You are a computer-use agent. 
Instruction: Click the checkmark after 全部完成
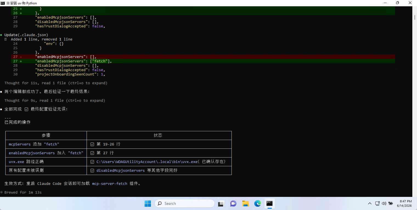pos(26,109)
